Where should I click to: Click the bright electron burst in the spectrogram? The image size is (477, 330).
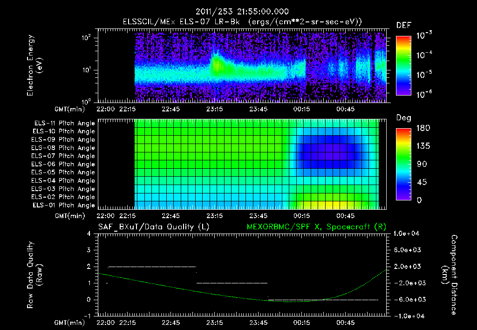pyautogui.click(x=216, y=64)
